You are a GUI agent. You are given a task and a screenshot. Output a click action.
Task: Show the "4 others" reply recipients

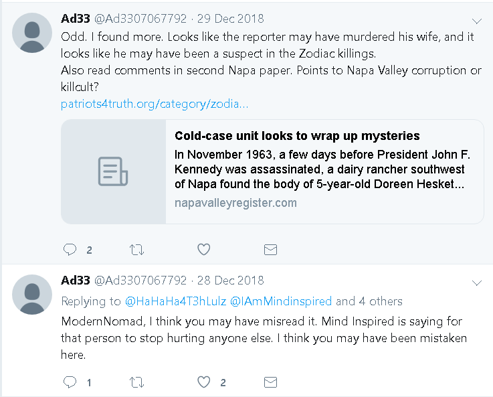pos(380,301)
